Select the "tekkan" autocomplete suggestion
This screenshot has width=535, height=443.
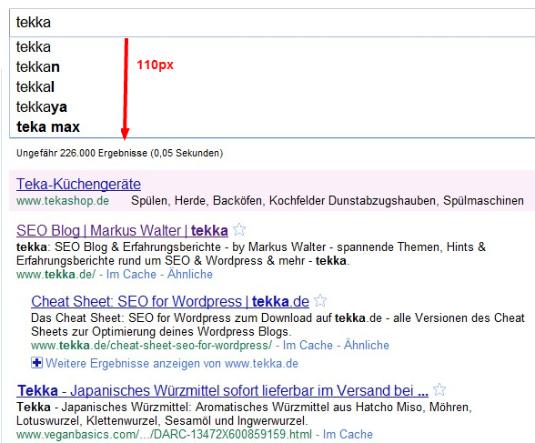coord(272,66)
